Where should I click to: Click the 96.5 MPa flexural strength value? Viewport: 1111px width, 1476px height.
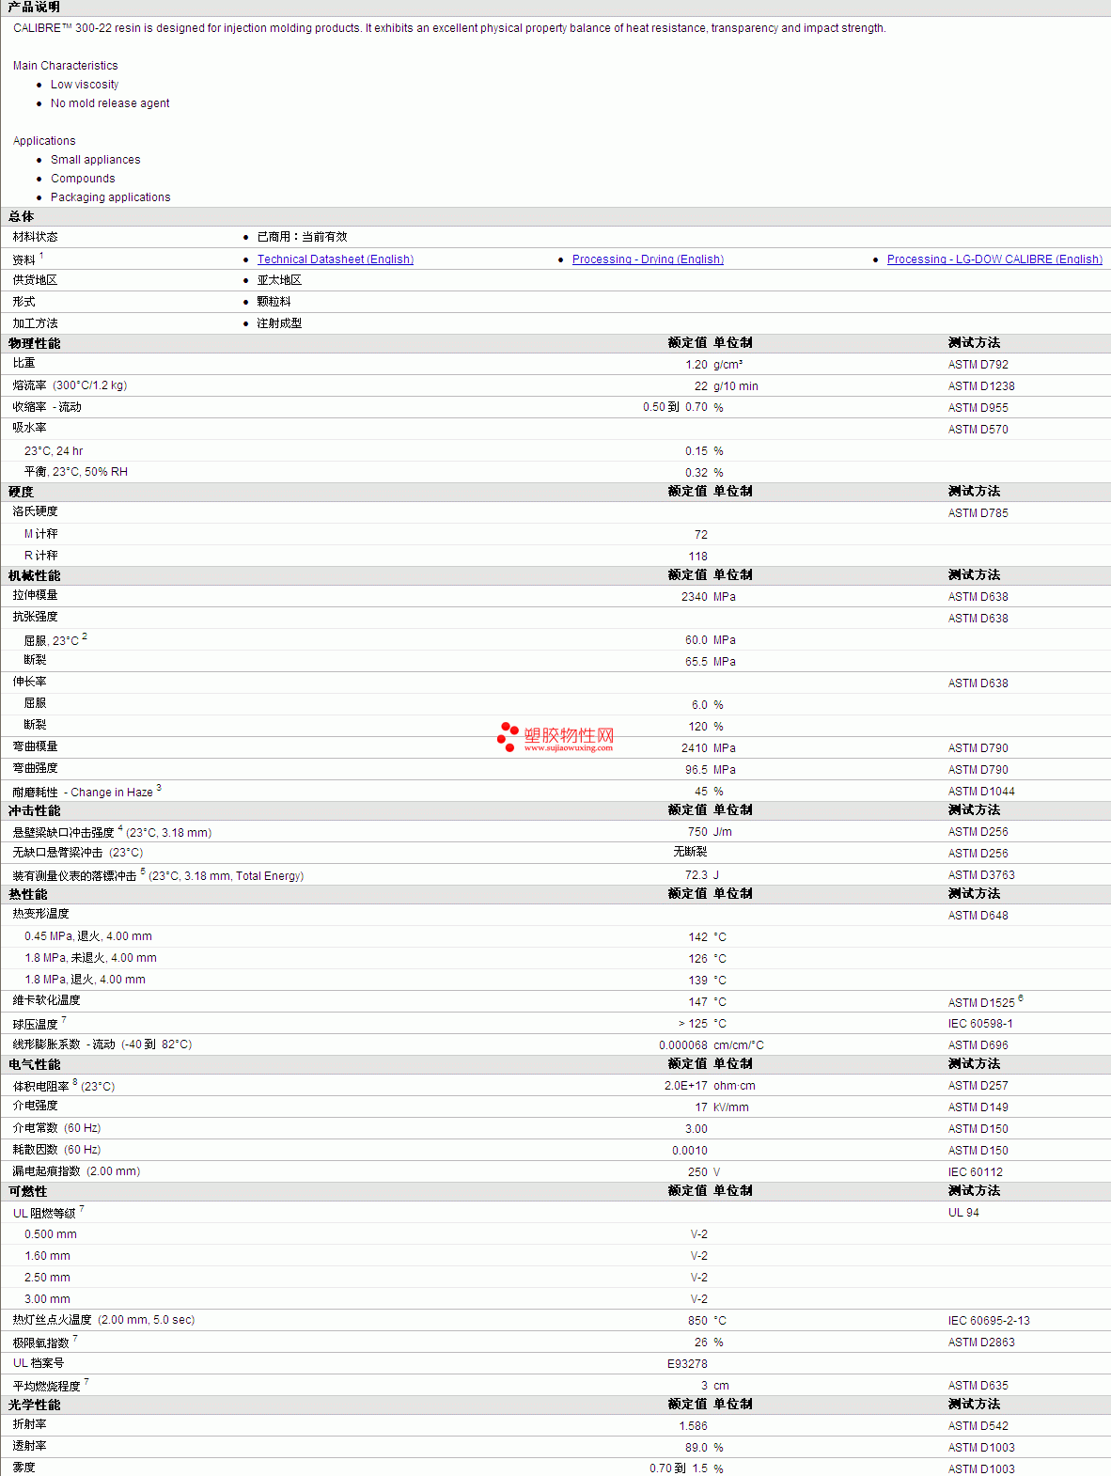point(711,770)
